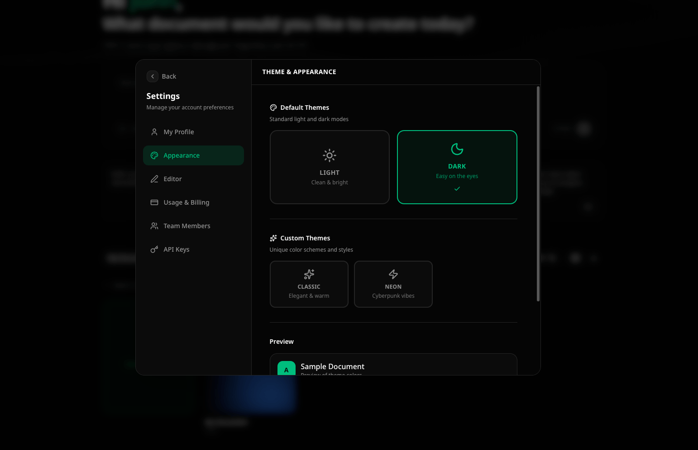Click the 'Cyberpunk vibes' subtitle

coord(393,296)
